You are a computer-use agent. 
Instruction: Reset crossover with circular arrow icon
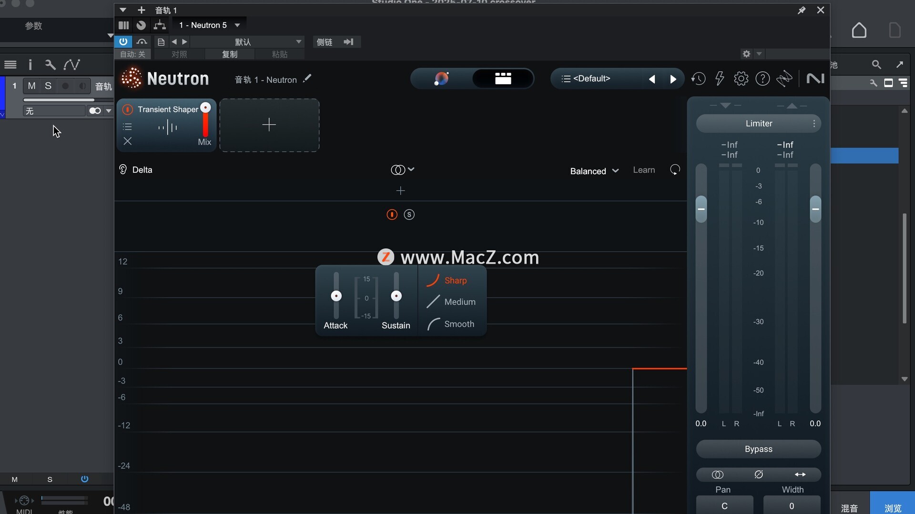click(675, 170)
